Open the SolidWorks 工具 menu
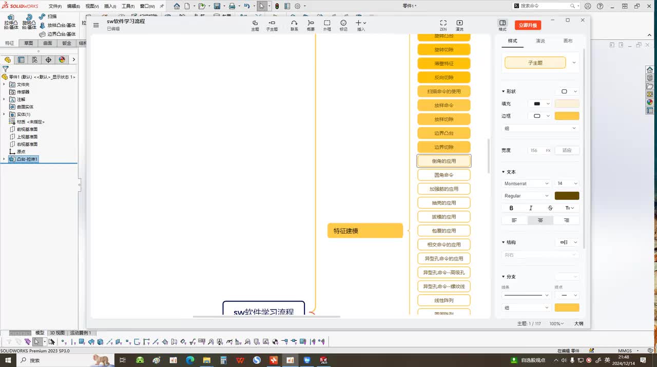Image resolution: width=657 pixels, height=367 pixels. 128,6
